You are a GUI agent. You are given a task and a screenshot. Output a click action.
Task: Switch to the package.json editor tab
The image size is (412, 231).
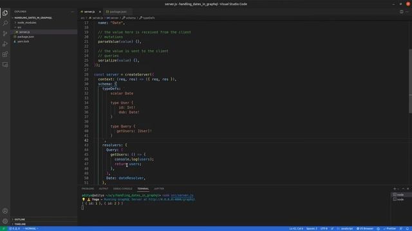(x=117, y=12)
